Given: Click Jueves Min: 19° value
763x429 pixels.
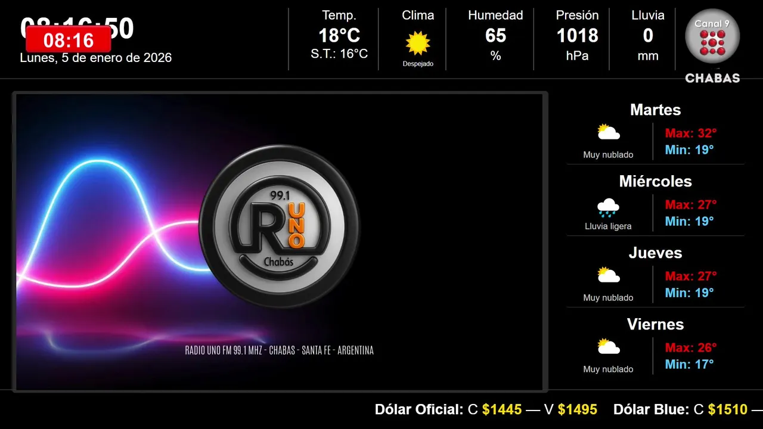Looking at the screenshot, I should point(689,293).
